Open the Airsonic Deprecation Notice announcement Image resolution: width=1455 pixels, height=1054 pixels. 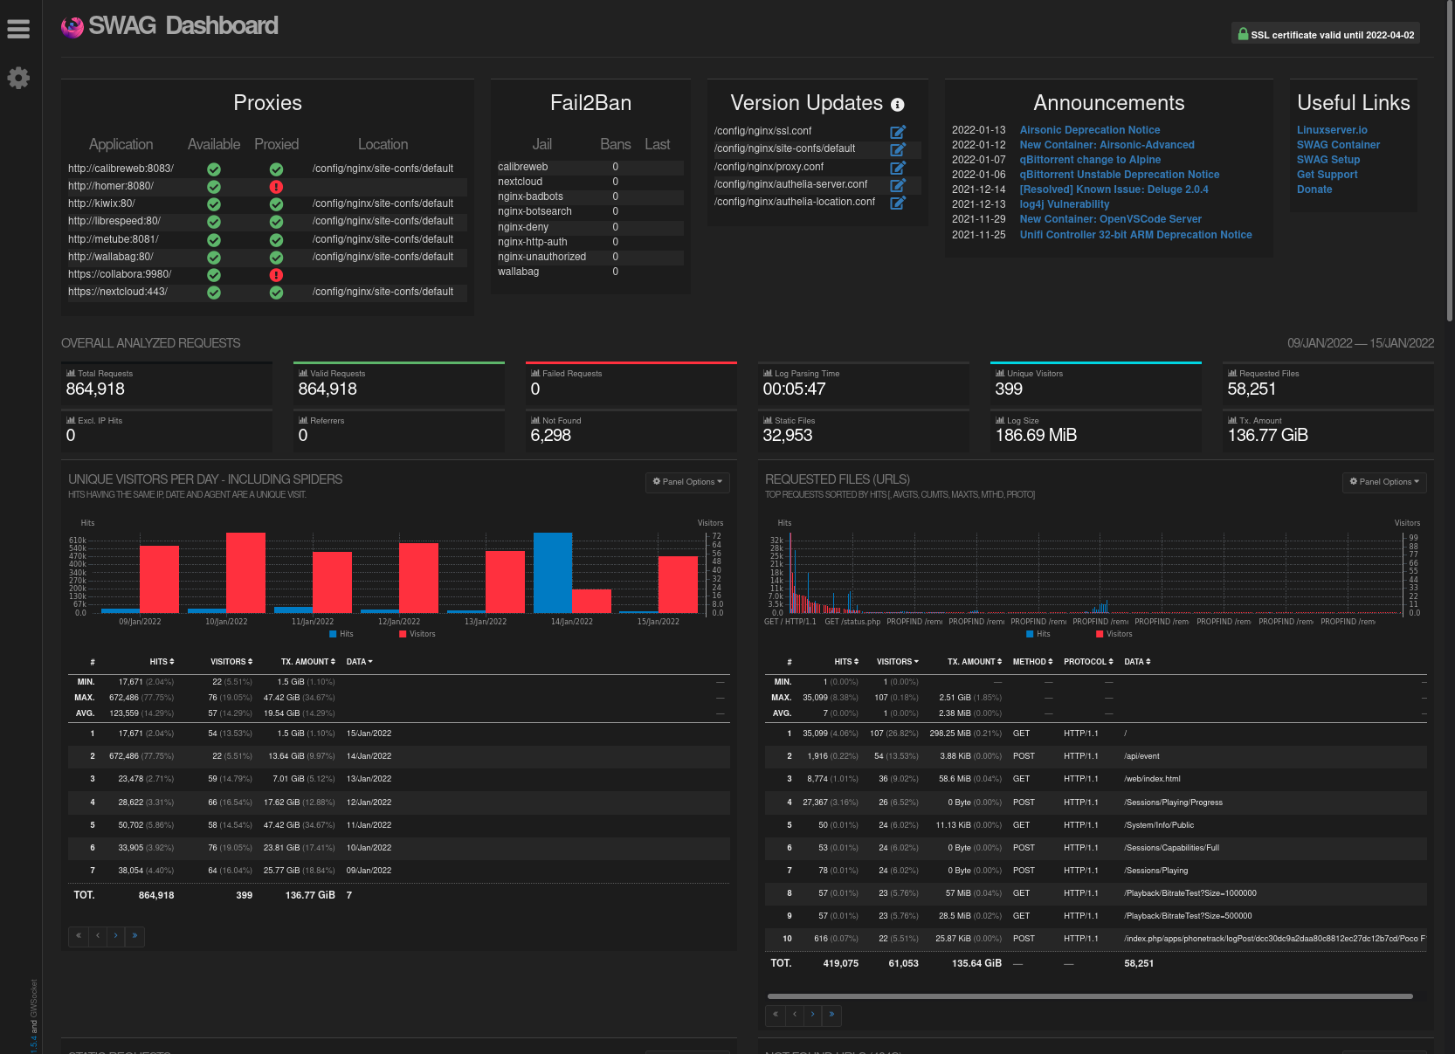tap(1089, 129)
